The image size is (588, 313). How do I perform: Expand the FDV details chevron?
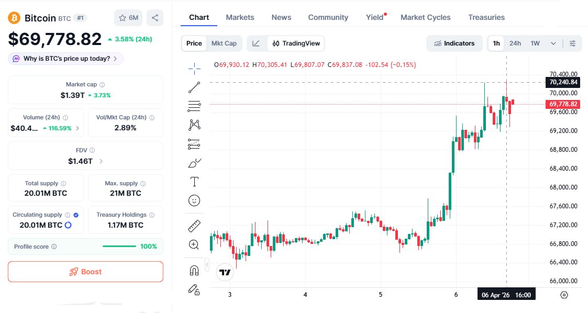101,161
